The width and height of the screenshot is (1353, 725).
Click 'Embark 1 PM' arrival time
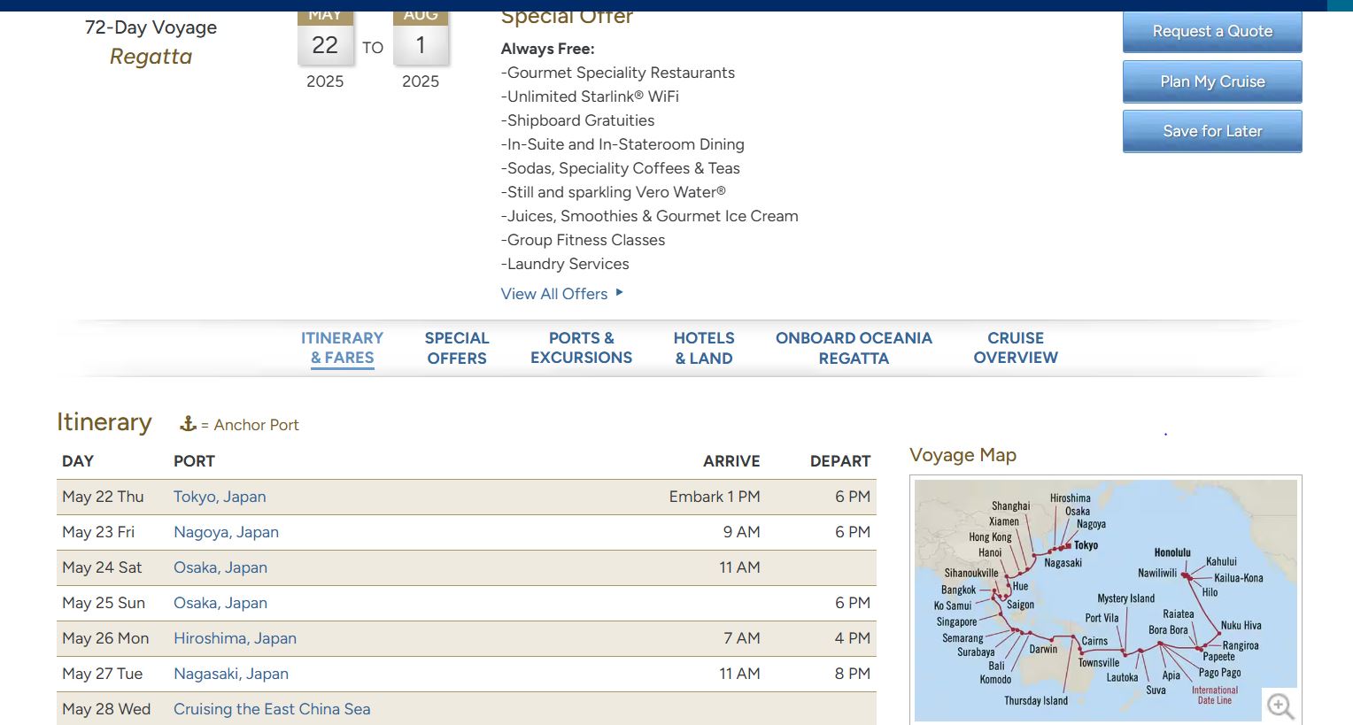[715, 497]
